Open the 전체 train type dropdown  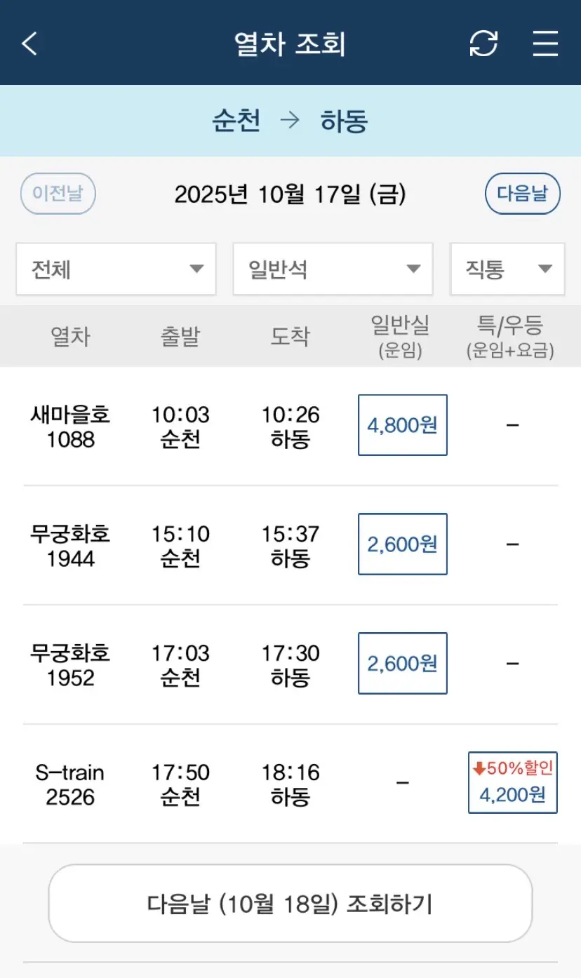point(116,269)
